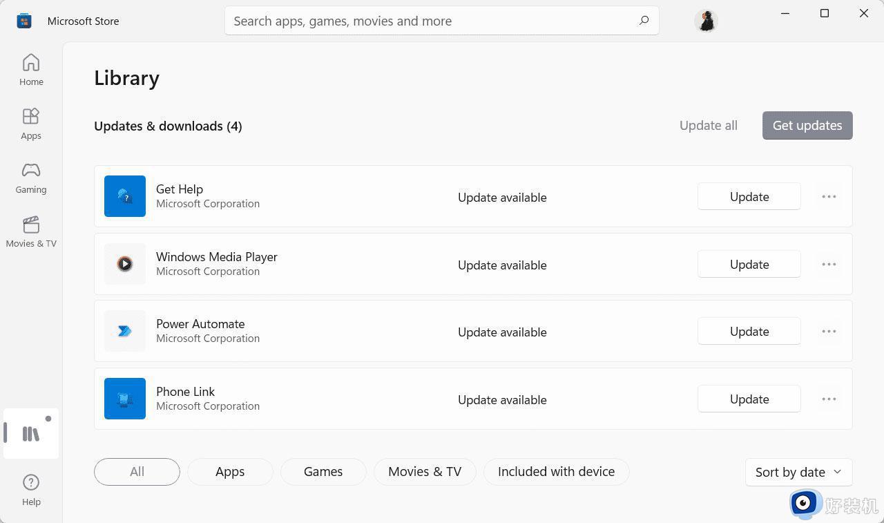Select the All filter
The height and width of the screenshot is (523, 884).
[x=137, y=472]
